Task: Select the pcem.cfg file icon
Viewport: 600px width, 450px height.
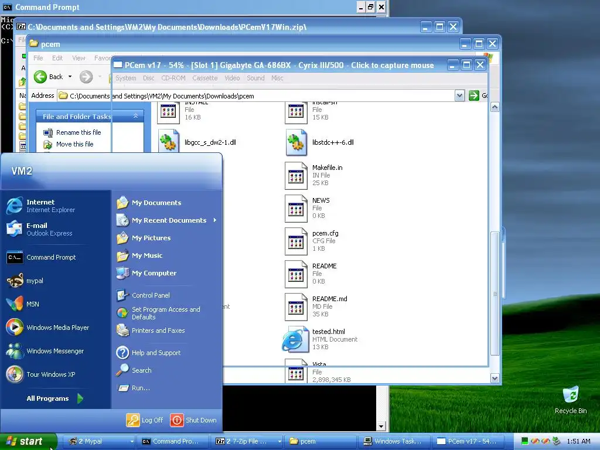Action: [x=296, y=241]
